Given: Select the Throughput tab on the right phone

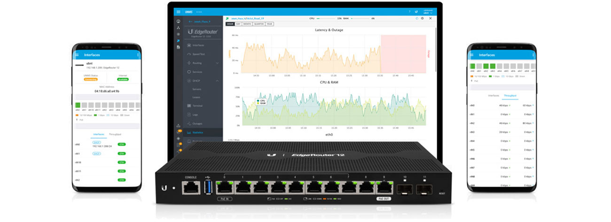Looking at the screenshot, I should [x=510, y=96].
